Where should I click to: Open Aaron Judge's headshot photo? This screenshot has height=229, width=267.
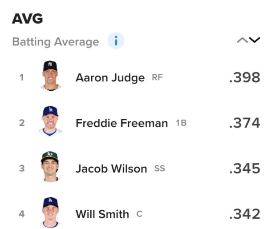click(x=50, y=76)
